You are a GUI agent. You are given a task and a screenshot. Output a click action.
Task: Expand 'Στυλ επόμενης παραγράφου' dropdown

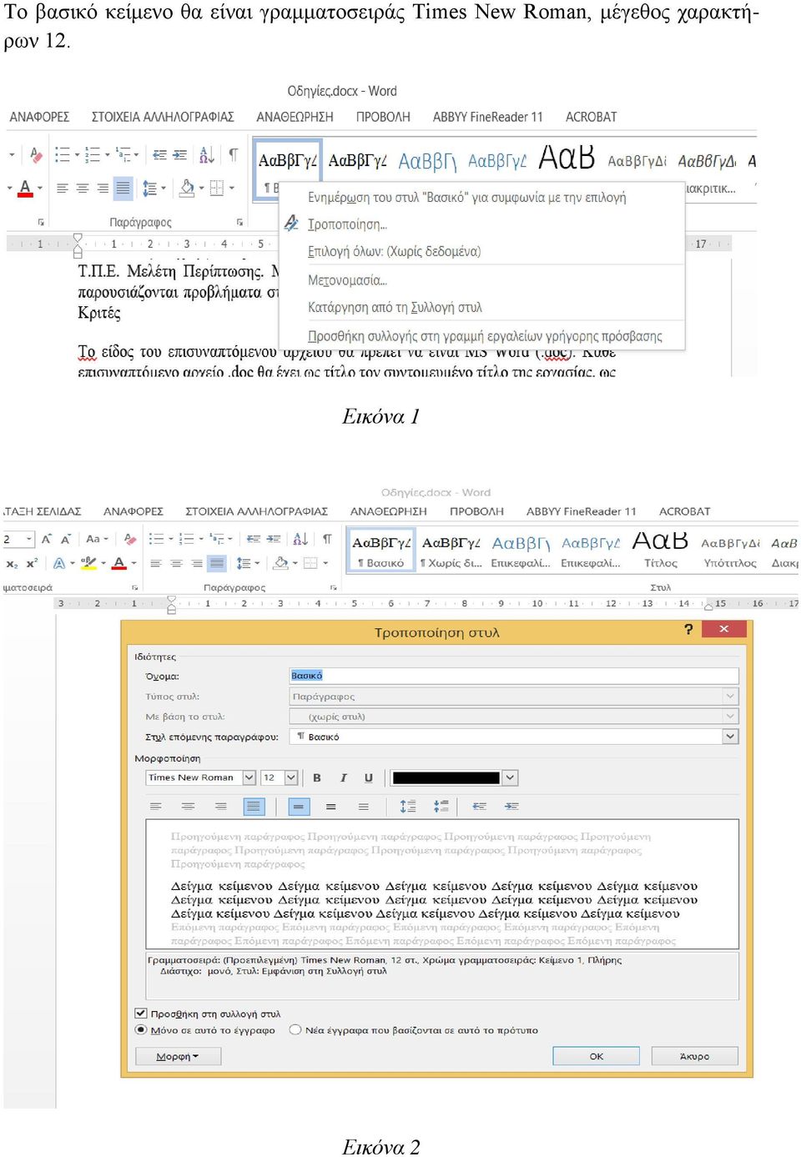[x=731, y=737]
